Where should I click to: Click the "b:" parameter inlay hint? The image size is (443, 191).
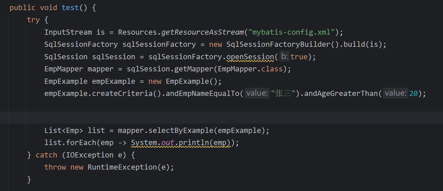[285, 57]
